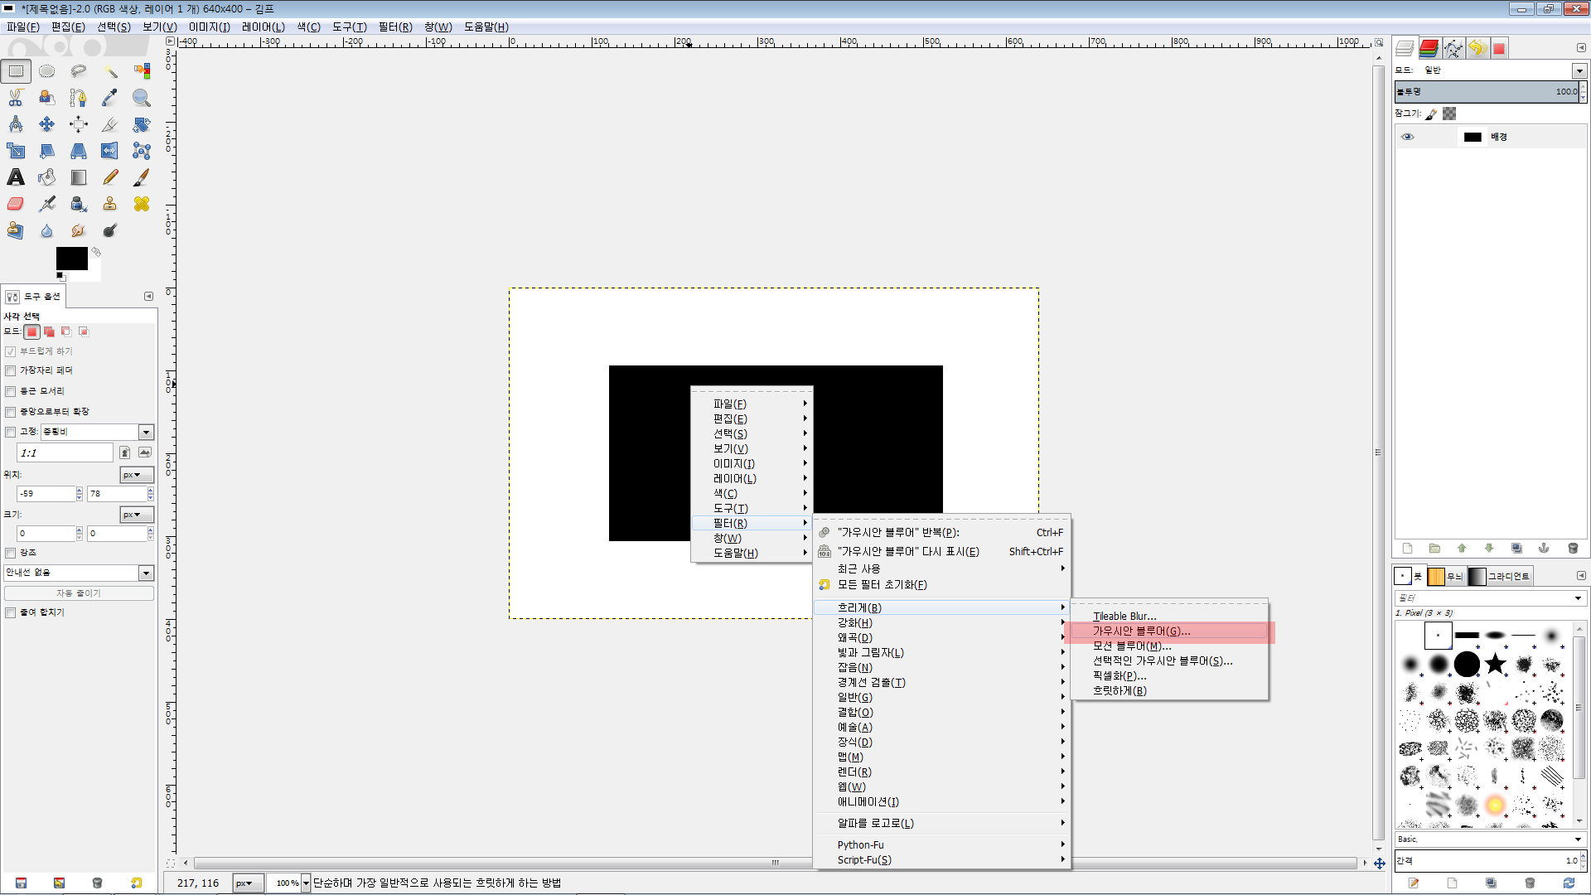Image resolution: width=1591 pixels, height=895 pixels.
Task: Adjust layer 불투명 opacity slider
Action: click(1487, 92)
